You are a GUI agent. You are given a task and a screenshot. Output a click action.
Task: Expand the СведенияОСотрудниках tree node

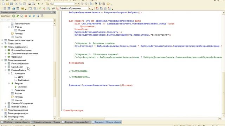pyautogui.click(x=6, y=104)
